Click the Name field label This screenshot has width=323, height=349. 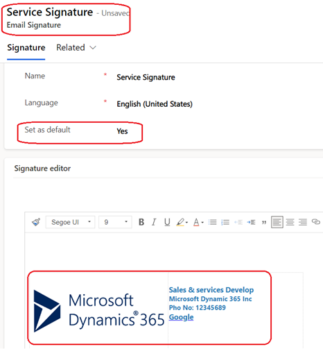(x=35, y=76)
